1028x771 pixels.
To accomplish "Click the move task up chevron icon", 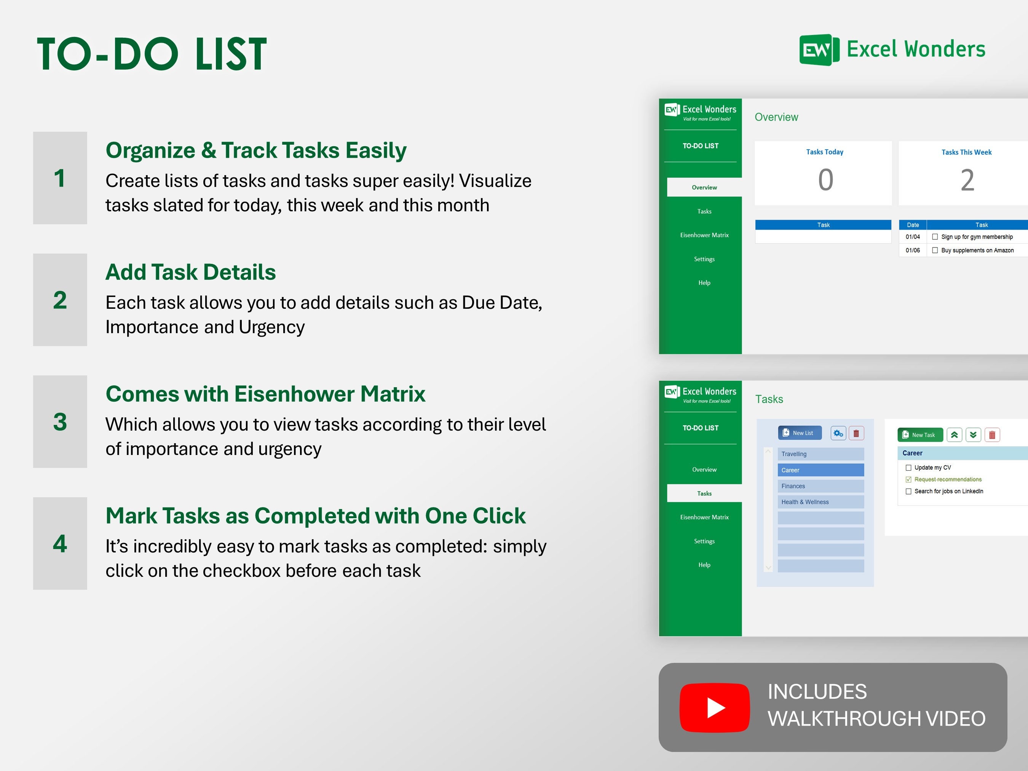I will tap(955, 434).
